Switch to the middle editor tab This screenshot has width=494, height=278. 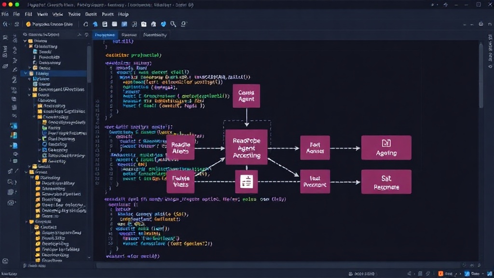click(129, 35)
